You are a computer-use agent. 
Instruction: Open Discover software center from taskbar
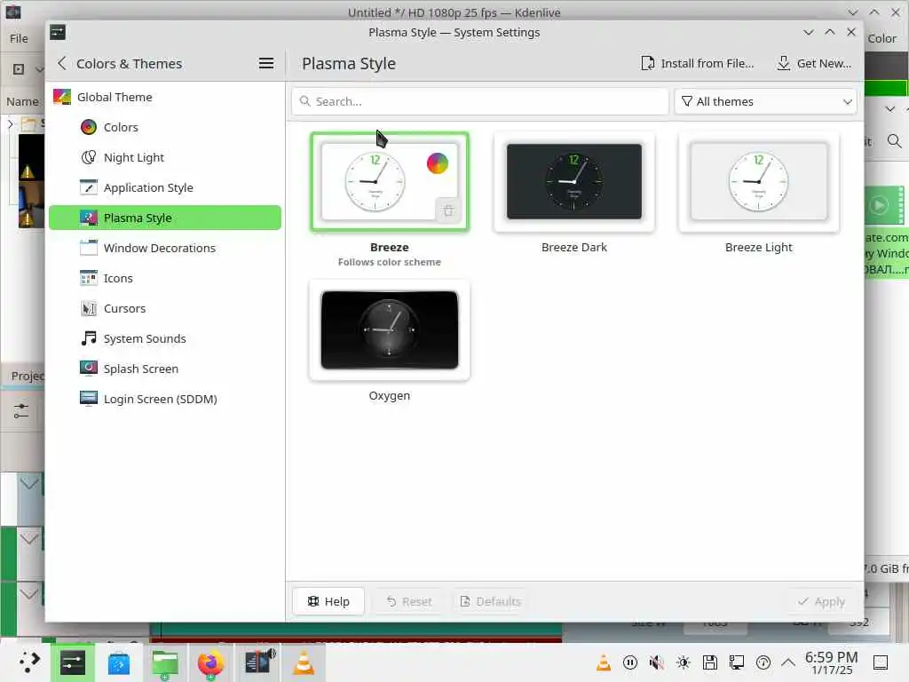click(119, 662)
